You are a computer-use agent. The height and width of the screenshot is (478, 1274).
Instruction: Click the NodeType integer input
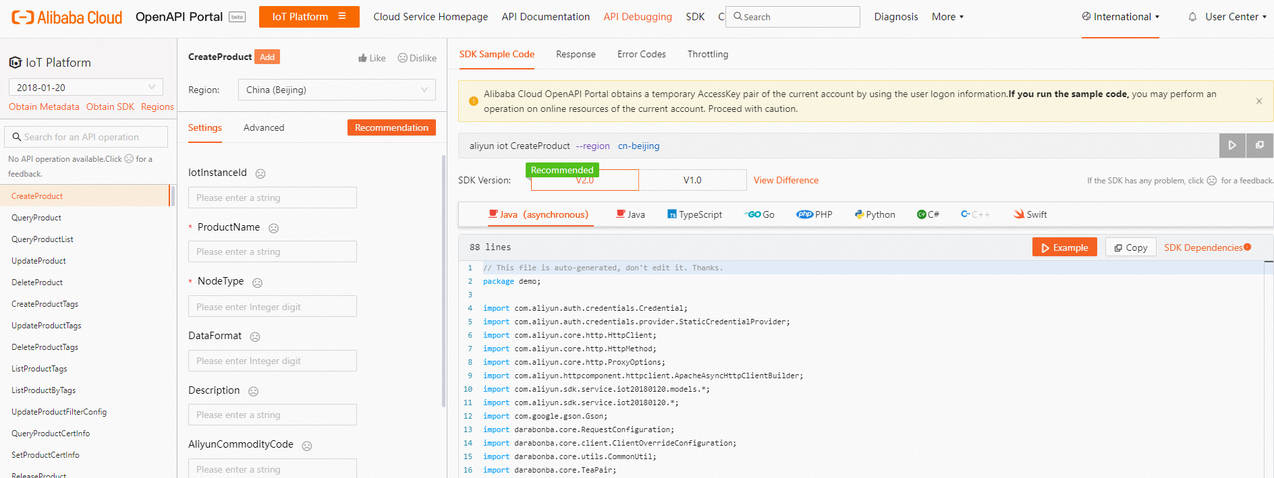[272, 306]
